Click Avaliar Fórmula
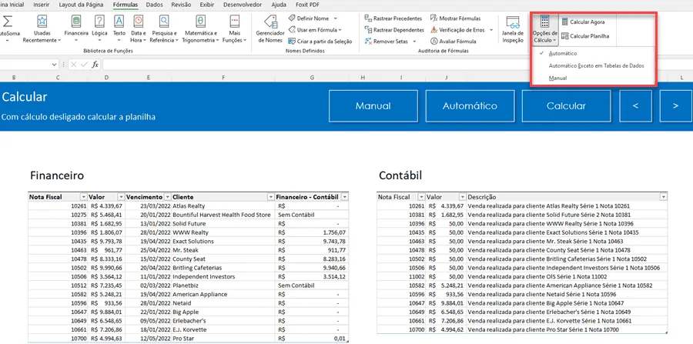The height and width of the screenshot is (344, 693). pos(454,41)
